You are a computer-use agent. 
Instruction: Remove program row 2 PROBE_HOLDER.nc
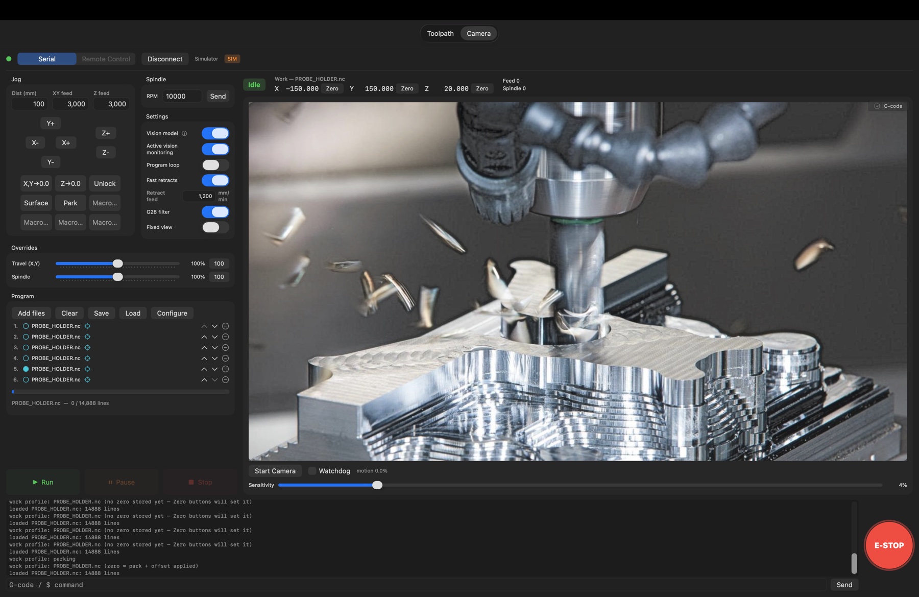[x=225, y=337]
